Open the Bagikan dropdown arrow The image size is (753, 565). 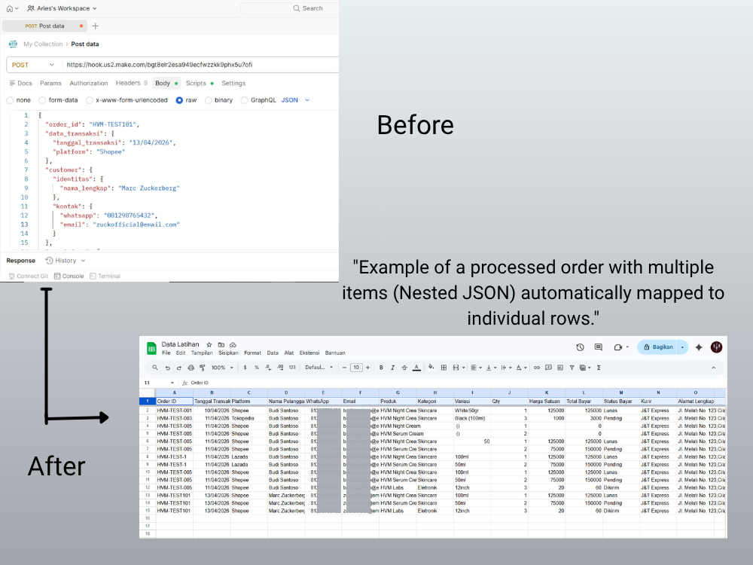coord(682,347)
